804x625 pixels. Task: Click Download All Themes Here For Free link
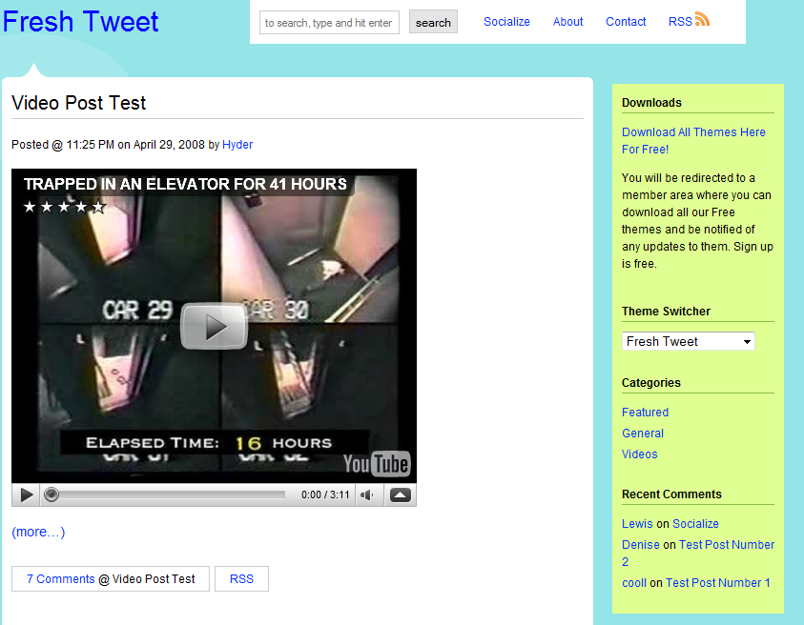[693, 141]
